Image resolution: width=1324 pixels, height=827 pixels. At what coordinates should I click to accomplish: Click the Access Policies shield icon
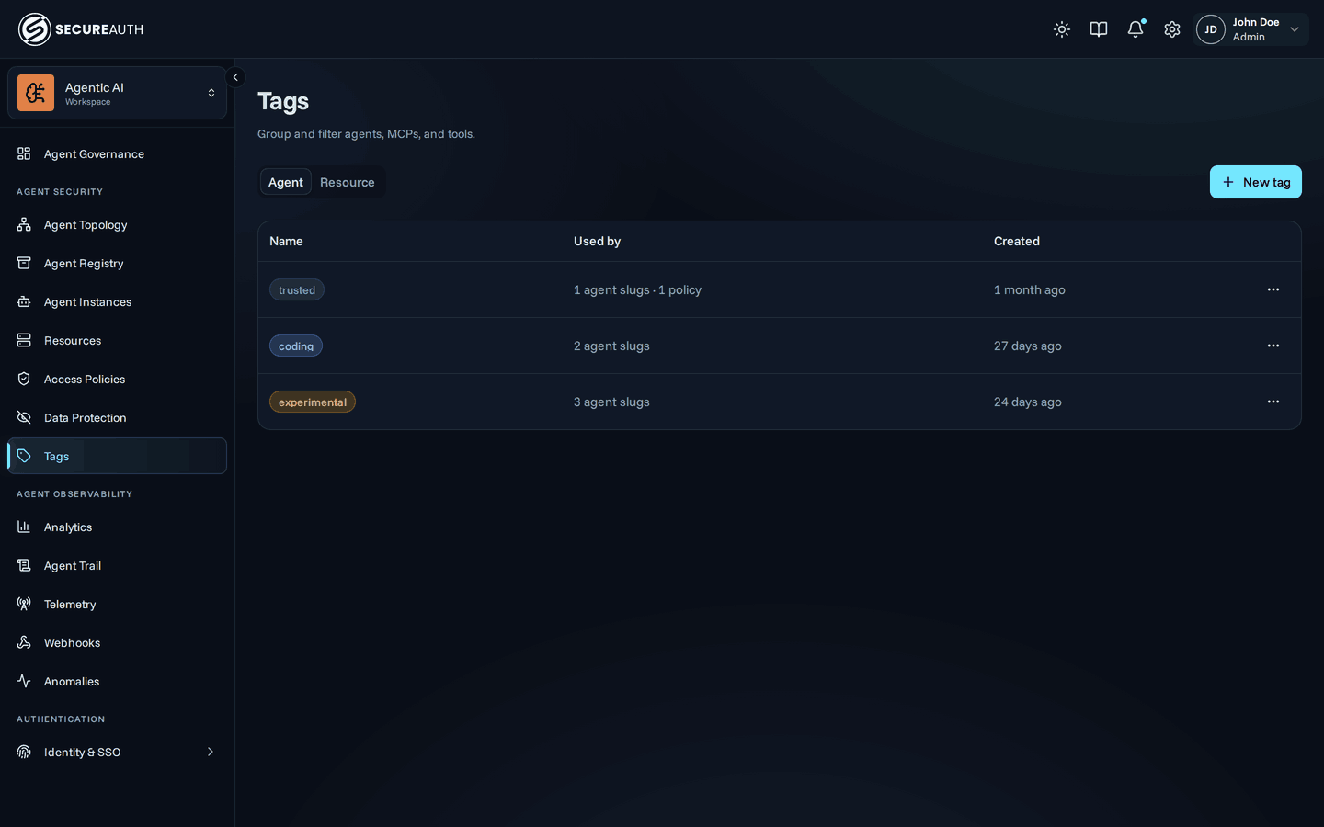pos(24,379)
